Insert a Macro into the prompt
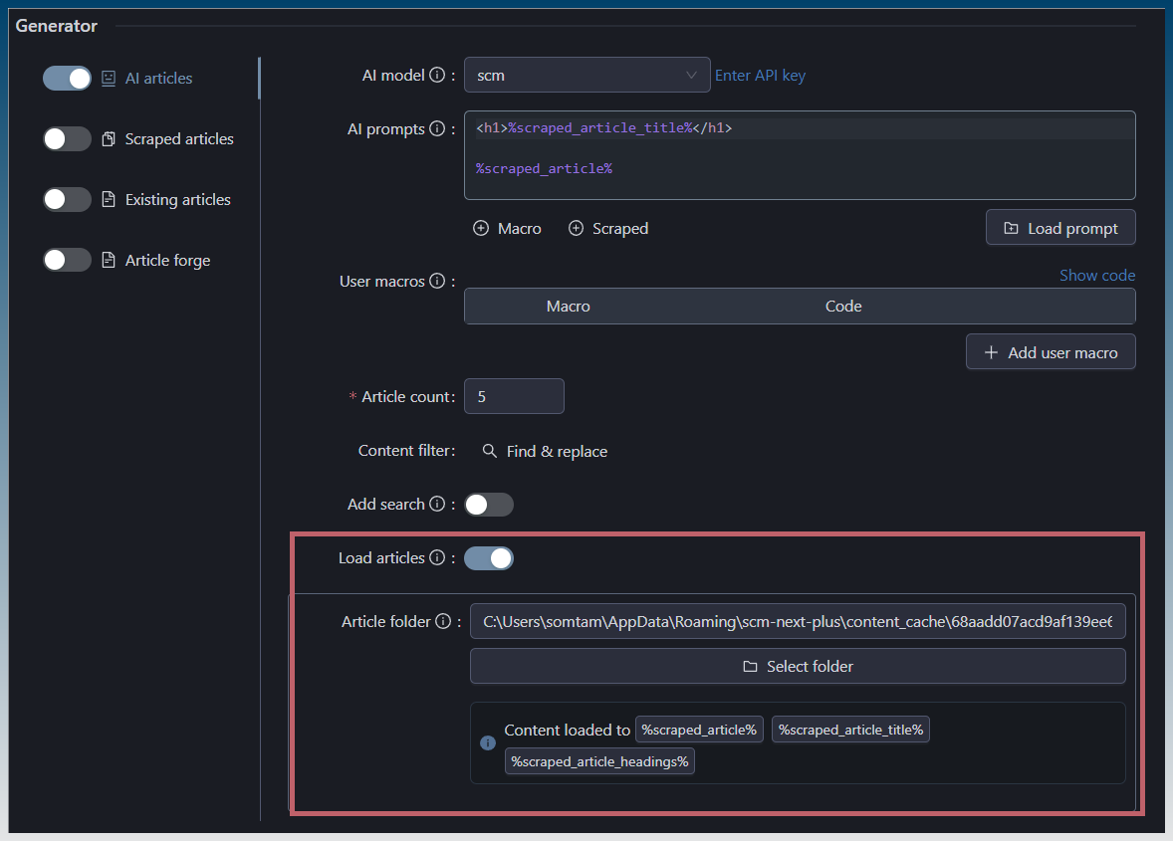The image size is (1173, 841). 507,228
